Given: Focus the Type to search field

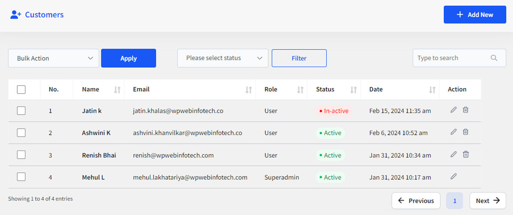Looking at the screenshot, I should 459,58.
